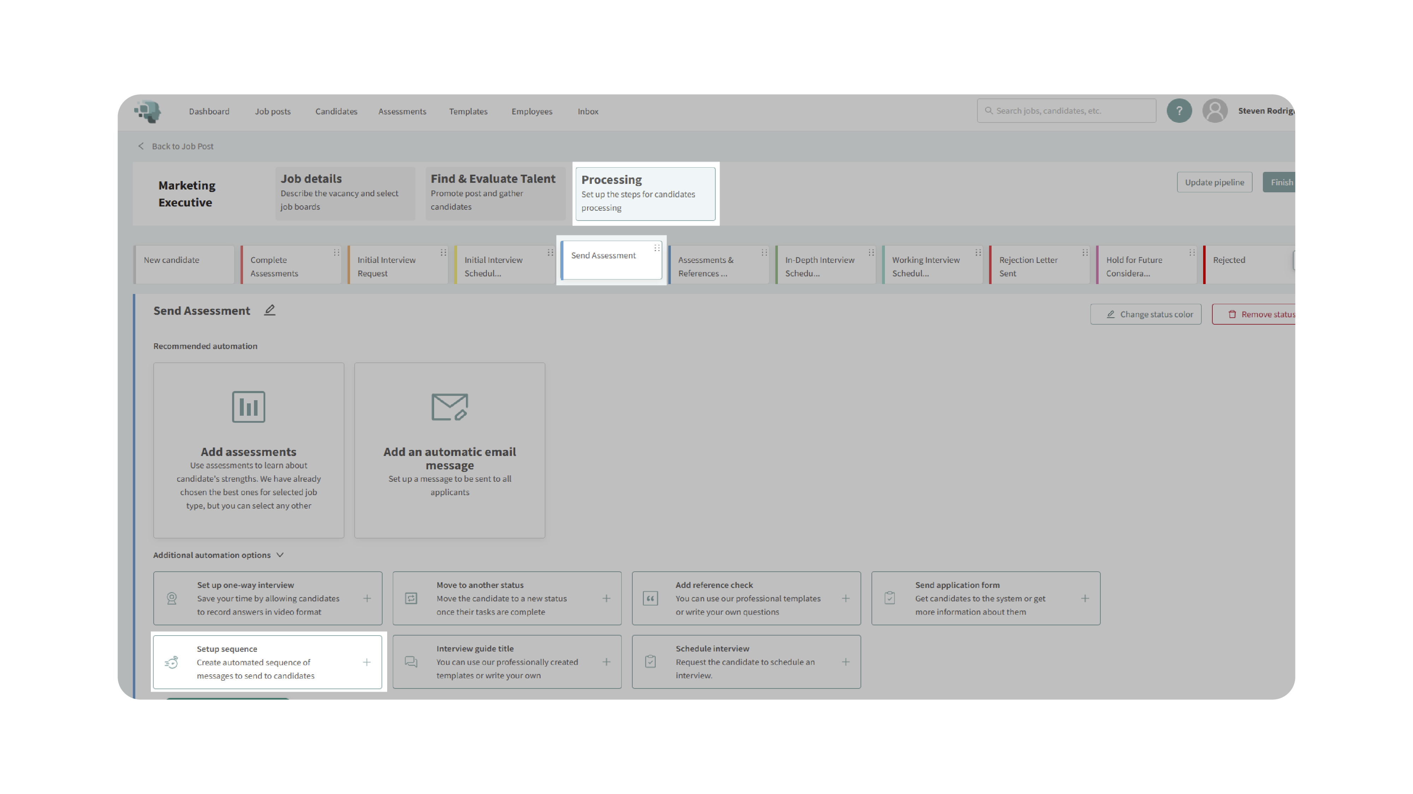
Task: Click plus icon on Schedule interview card
Action: point(845,662)
